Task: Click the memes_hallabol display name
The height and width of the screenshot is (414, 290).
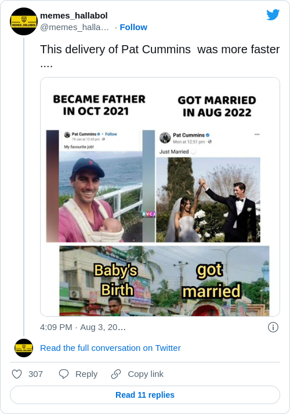Action: (74, 16)
